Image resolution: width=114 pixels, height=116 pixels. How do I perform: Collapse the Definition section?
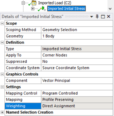click(2, 43)
